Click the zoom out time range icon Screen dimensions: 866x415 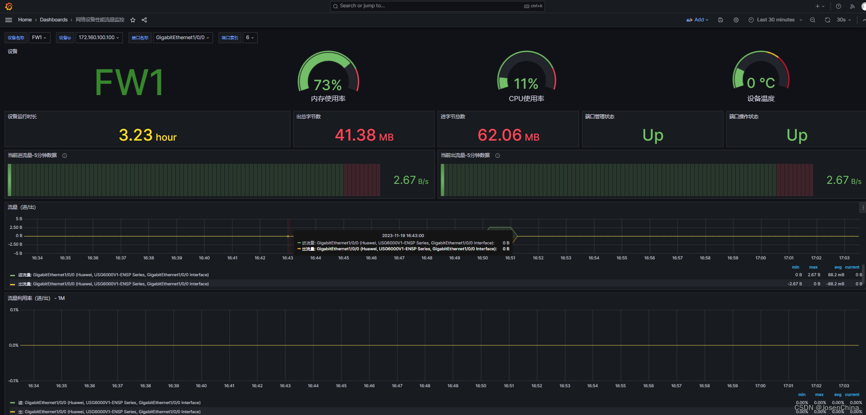click(x=812, y=20)
